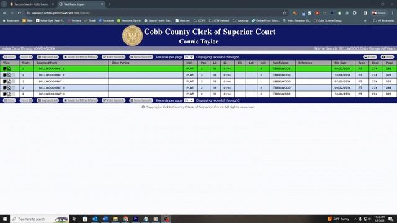This screenshot has height=223, width=397.
Task: Open document icon for BELLWOOD UNIT II filed 10/06/2014
Action: [x=5, y=94]
